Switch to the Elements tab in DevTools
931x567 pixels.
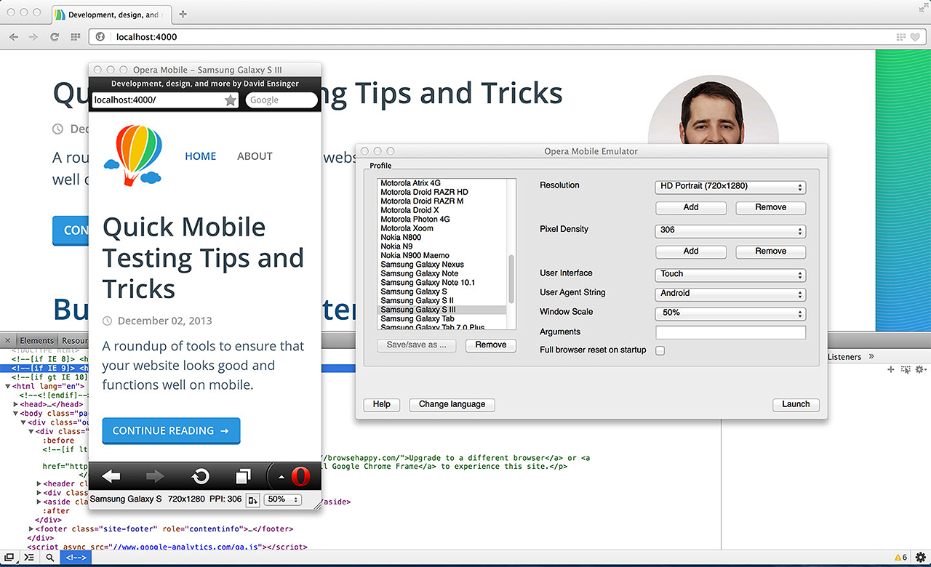tap(36, 340)
